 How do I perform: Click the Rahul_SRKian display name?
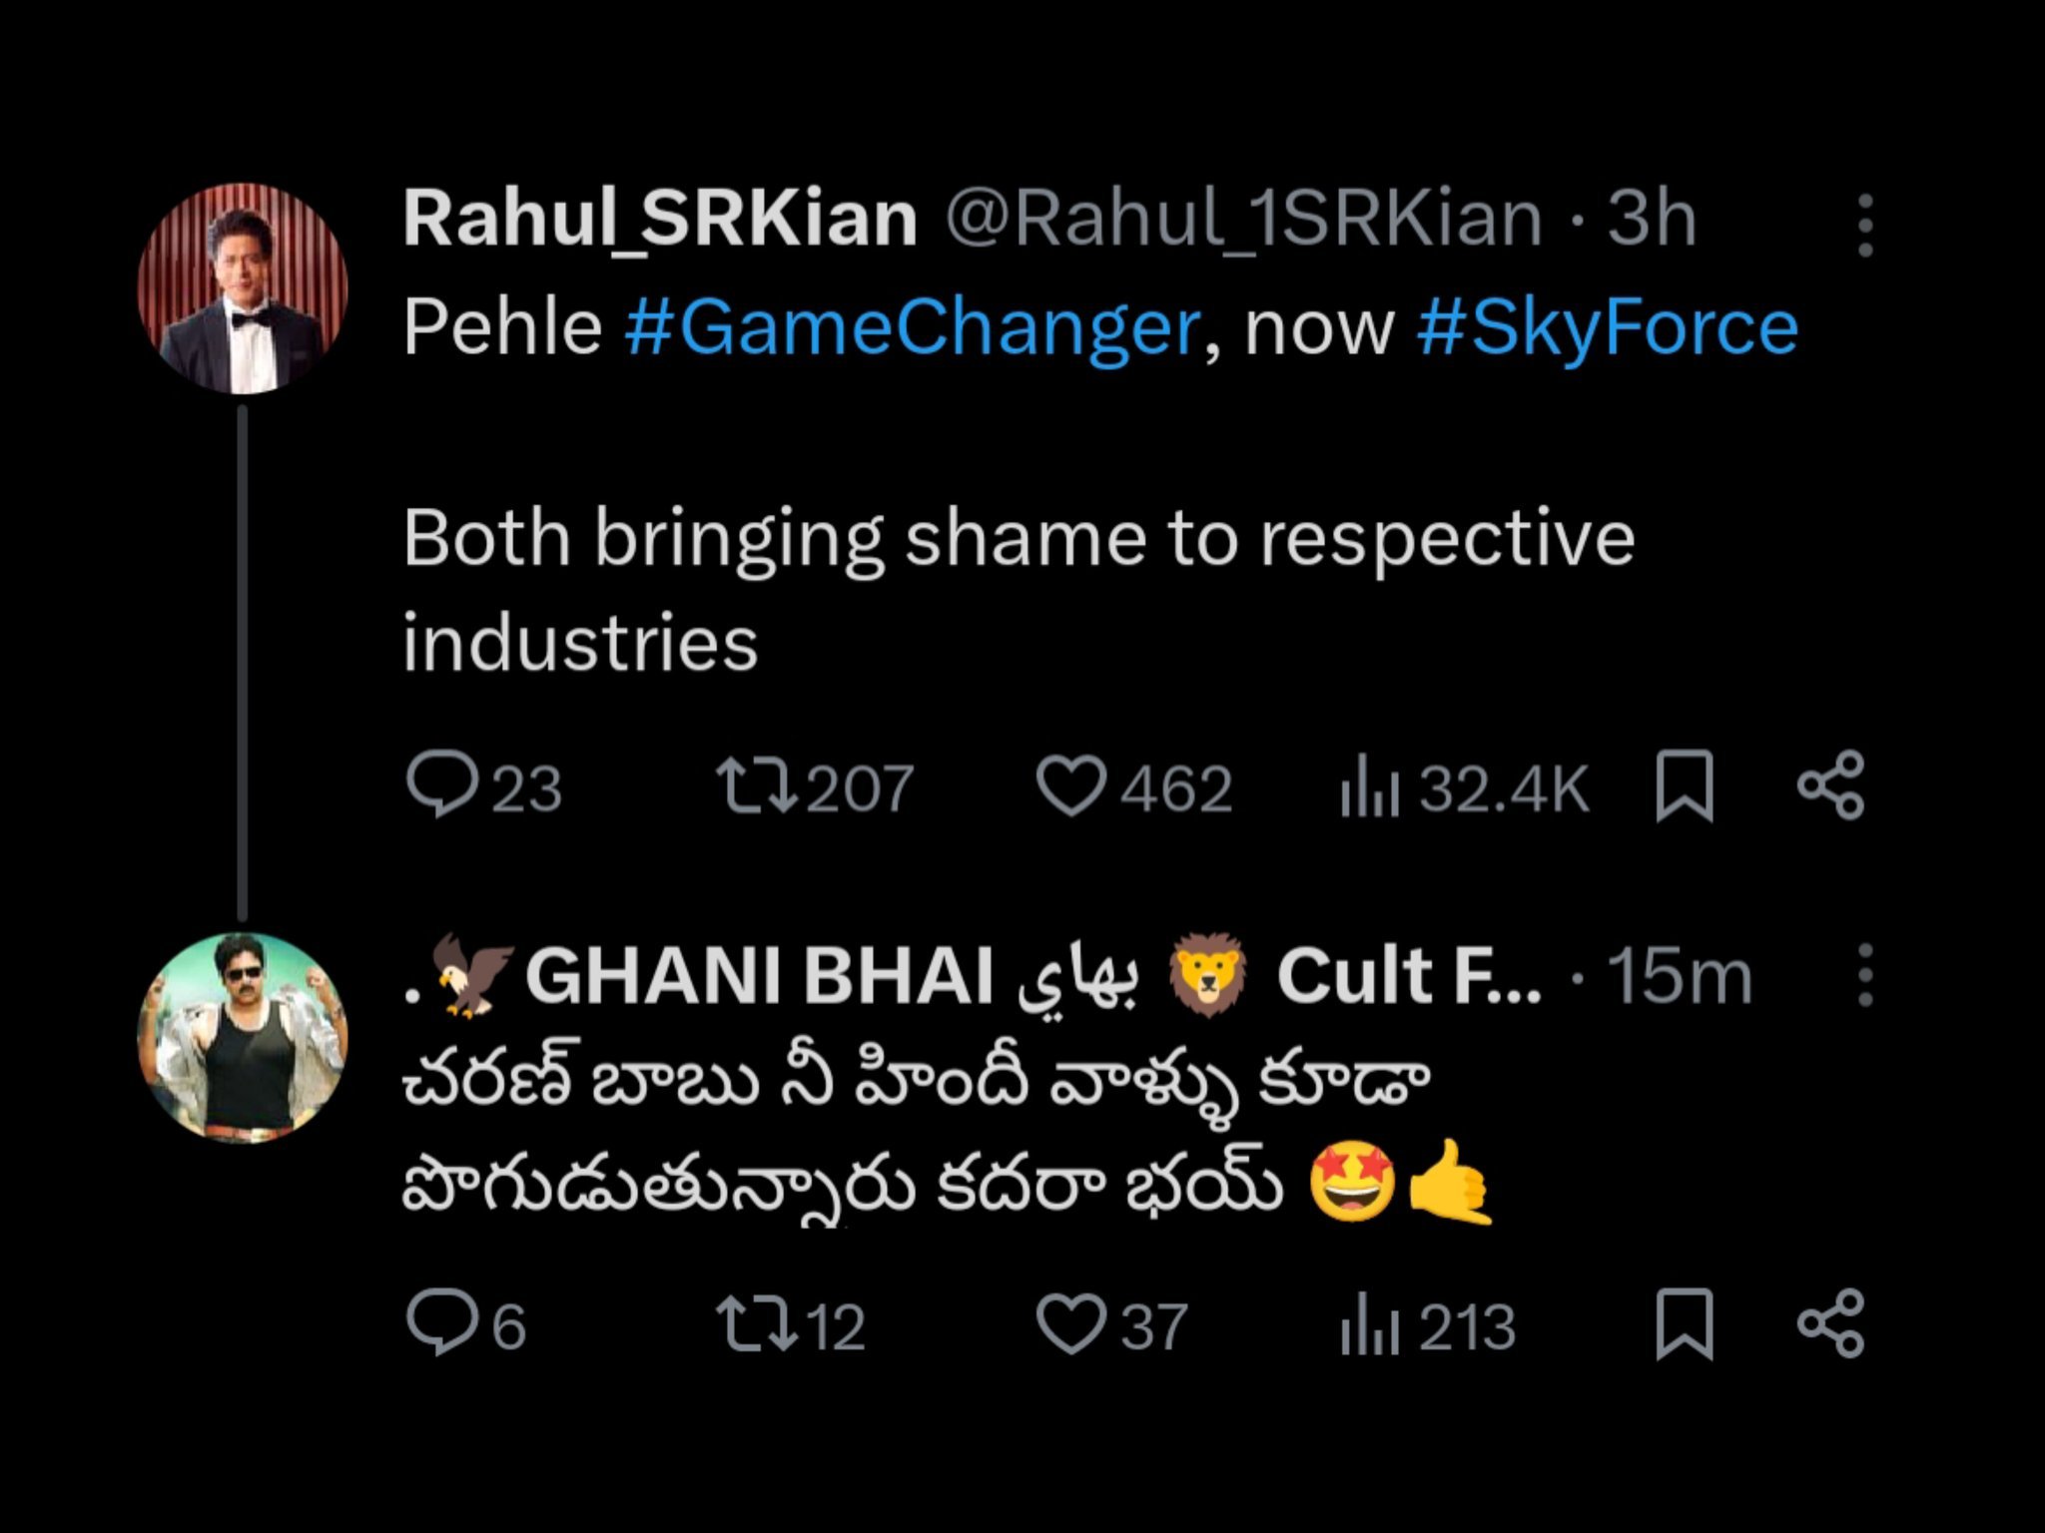[660, 219]
